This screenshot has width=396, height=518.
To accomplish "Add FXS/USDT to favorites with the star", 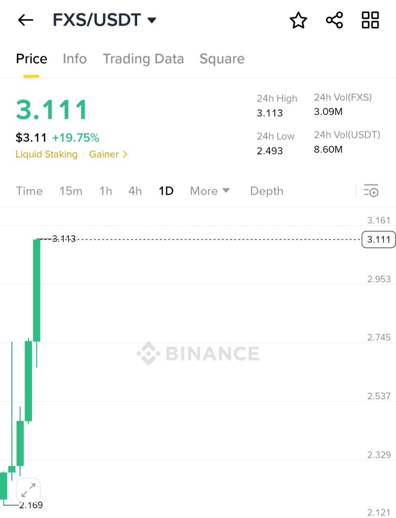I will click(299, 20).
